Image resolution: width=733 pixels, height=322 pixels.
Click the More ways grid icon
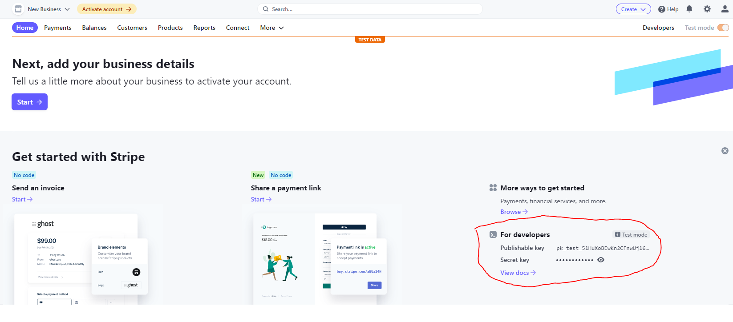pyautogui.click(x=493, y=188)
